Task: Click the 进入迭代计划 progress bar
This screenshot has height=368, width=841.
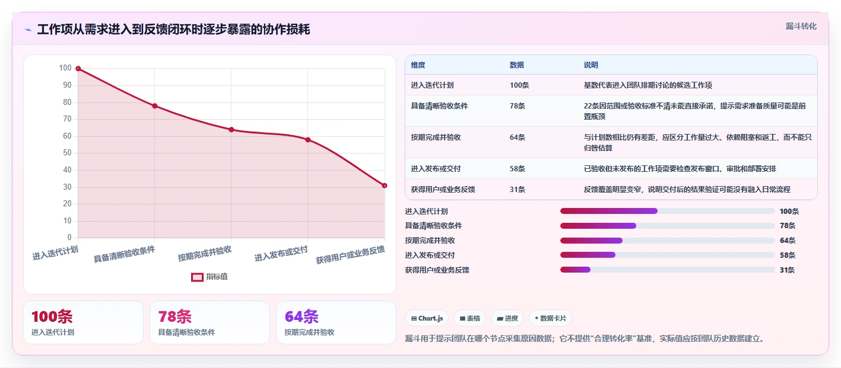Action: [668, 211]
